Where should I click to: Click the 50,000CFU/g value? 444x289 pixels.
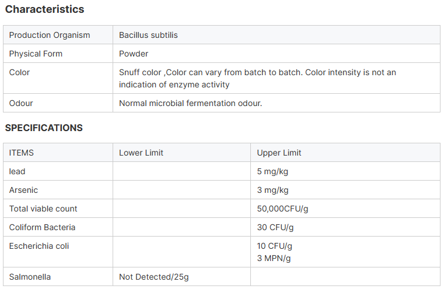click(282, 209)
